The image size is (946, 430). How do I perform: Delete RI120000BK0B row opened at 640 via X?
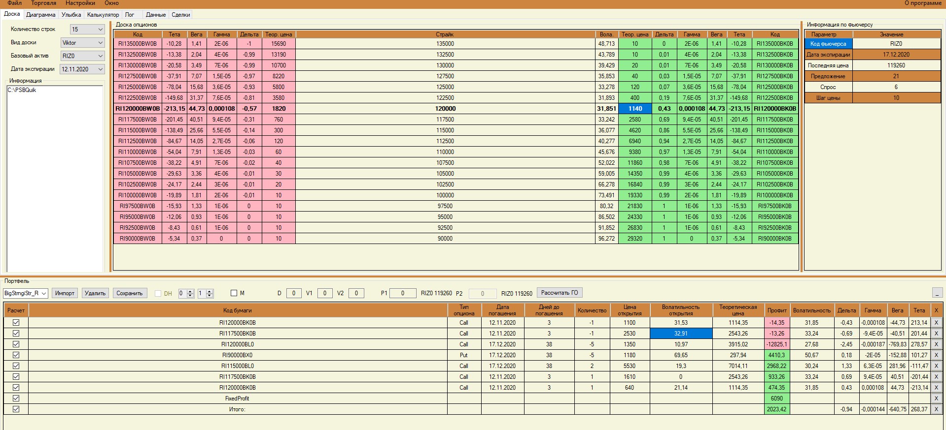936,388
